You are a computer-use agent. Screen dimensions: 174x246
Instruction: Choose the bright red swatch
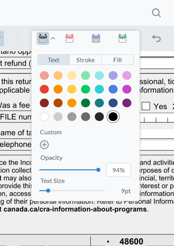(x=44, y=89)
